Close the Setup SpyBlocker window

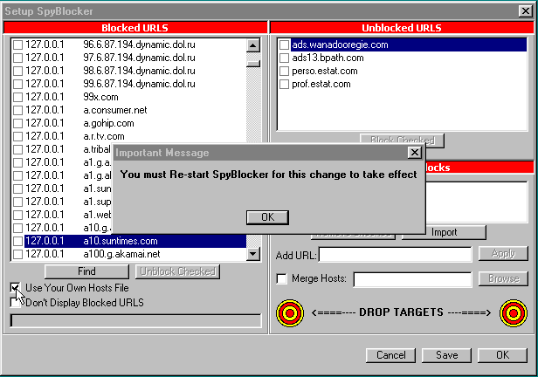[525, 11]
